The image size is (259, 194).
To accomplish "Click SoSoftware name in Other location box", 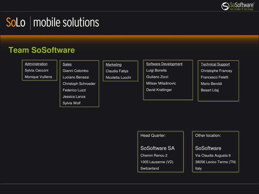I will click(208, 148).
